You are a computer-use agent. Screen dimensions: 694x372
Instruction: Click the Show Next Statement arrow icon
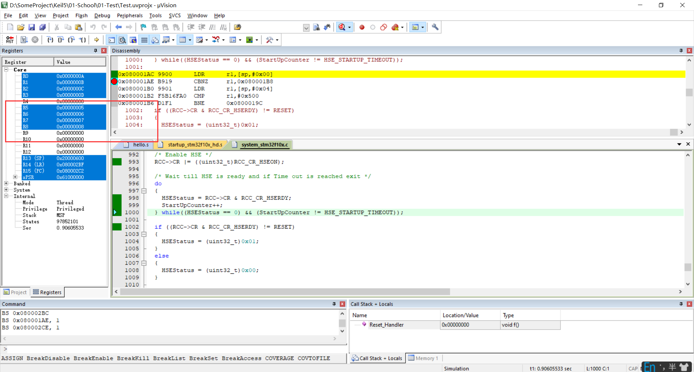tap(97, 40)
